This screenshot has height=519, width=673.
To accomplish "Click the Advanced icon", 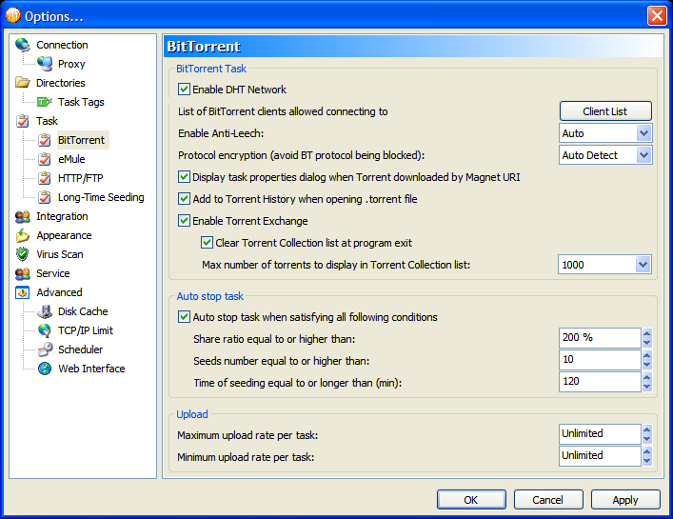I will 22,292.
